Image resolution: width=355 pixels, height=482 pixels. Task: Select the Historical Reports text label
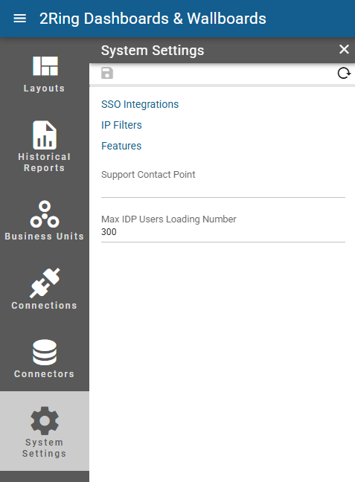[x=45, y=162]
